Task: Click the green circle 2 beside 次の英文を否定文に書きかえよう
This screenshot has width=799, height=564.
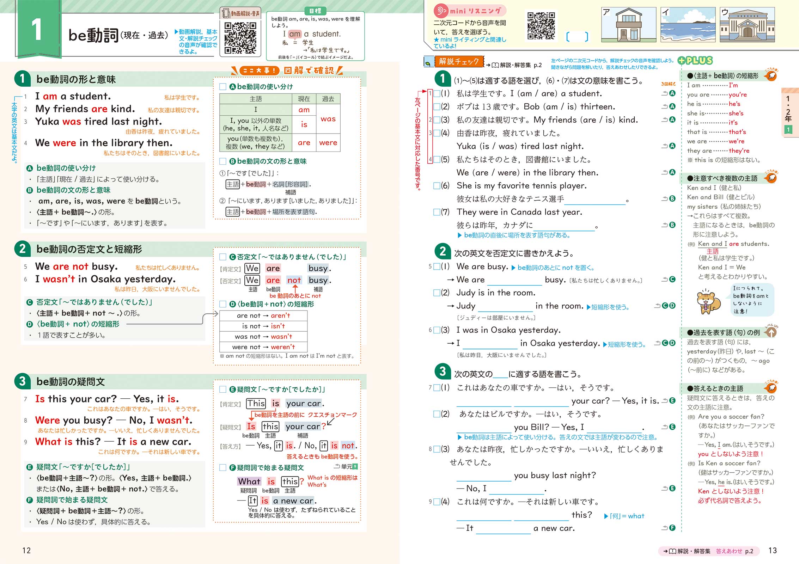Action: 443,252
